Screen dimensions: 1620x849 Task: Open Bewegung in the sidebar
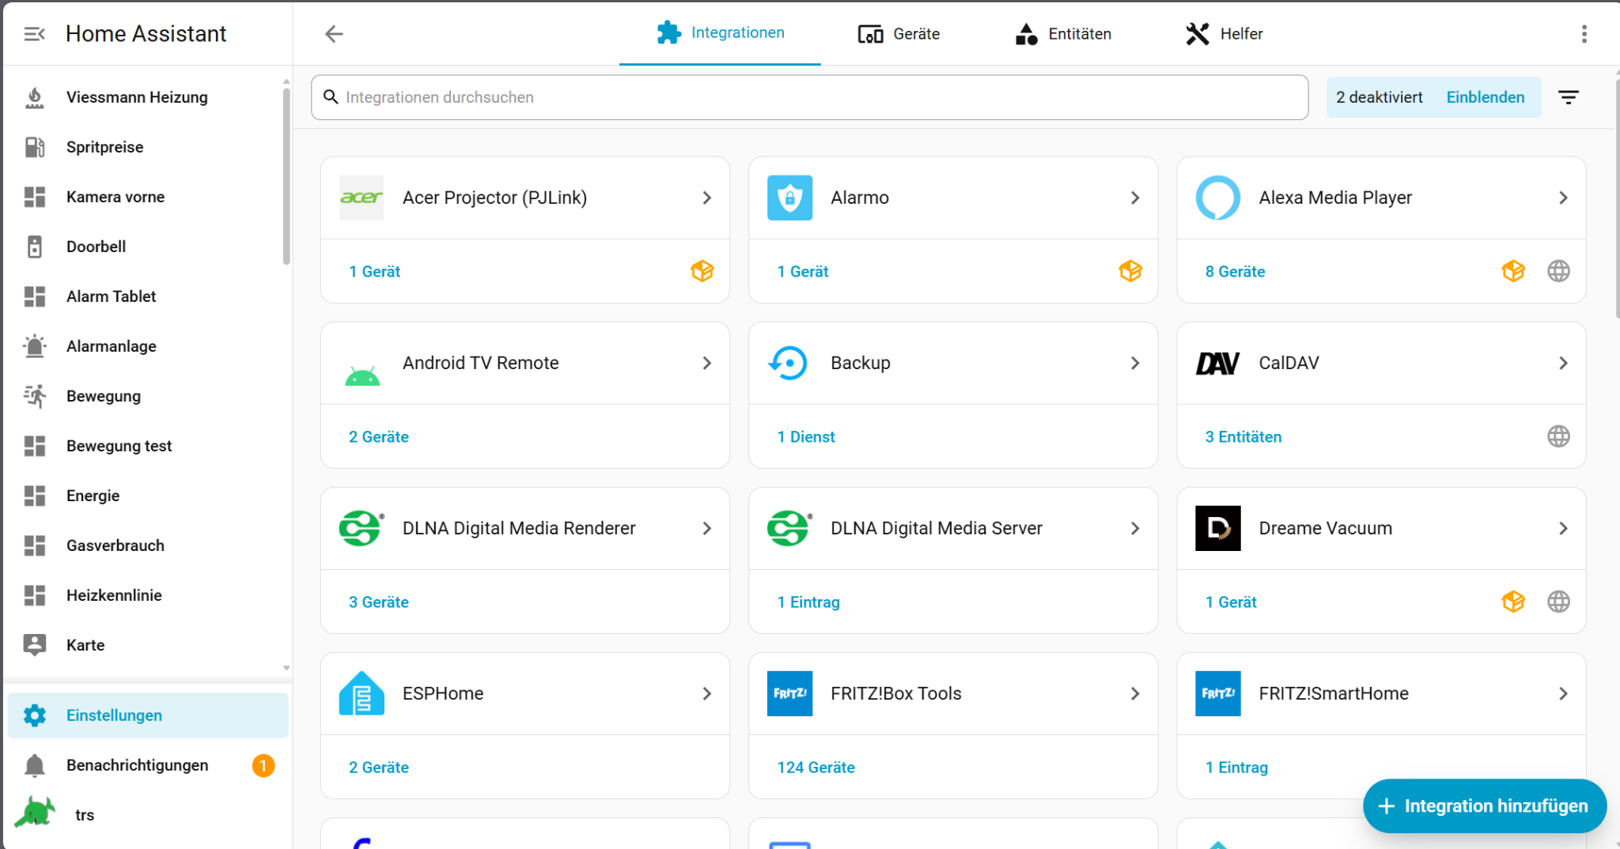(x=147, y=396)
